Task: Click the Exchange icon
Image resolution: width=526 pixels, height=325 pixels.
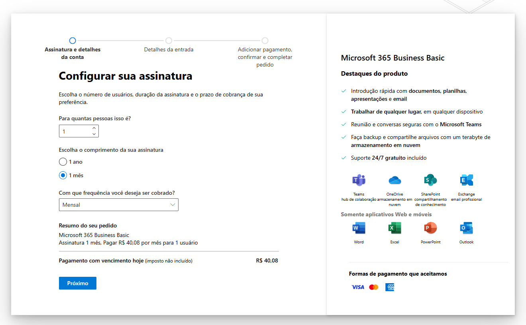Action: tap(466, 180)
